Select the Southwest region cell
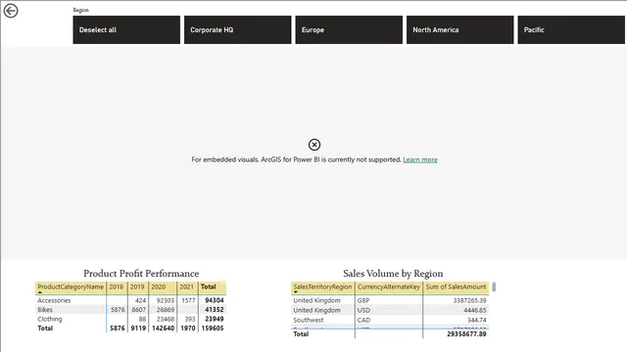Image resolution: width=627 pixels, height=352 pixels. pyautogui.click(x=309, y=320)
